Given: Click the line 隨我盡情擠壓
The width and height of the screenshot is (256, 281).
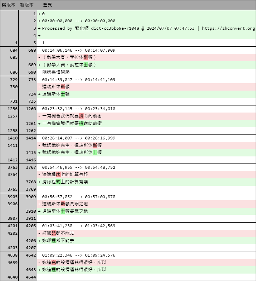Looking at the screenshot, I should coord(56,72).
